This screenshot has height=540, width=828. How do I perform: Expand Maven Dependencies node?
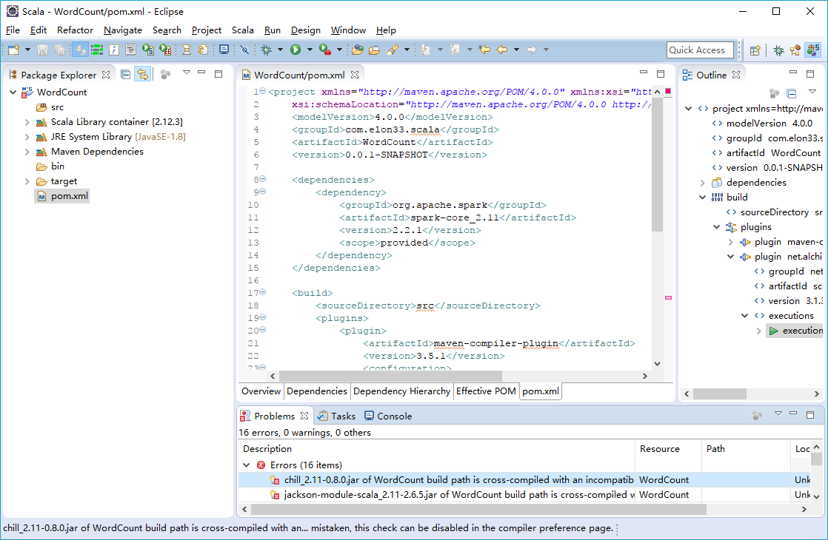click(27, 152)
